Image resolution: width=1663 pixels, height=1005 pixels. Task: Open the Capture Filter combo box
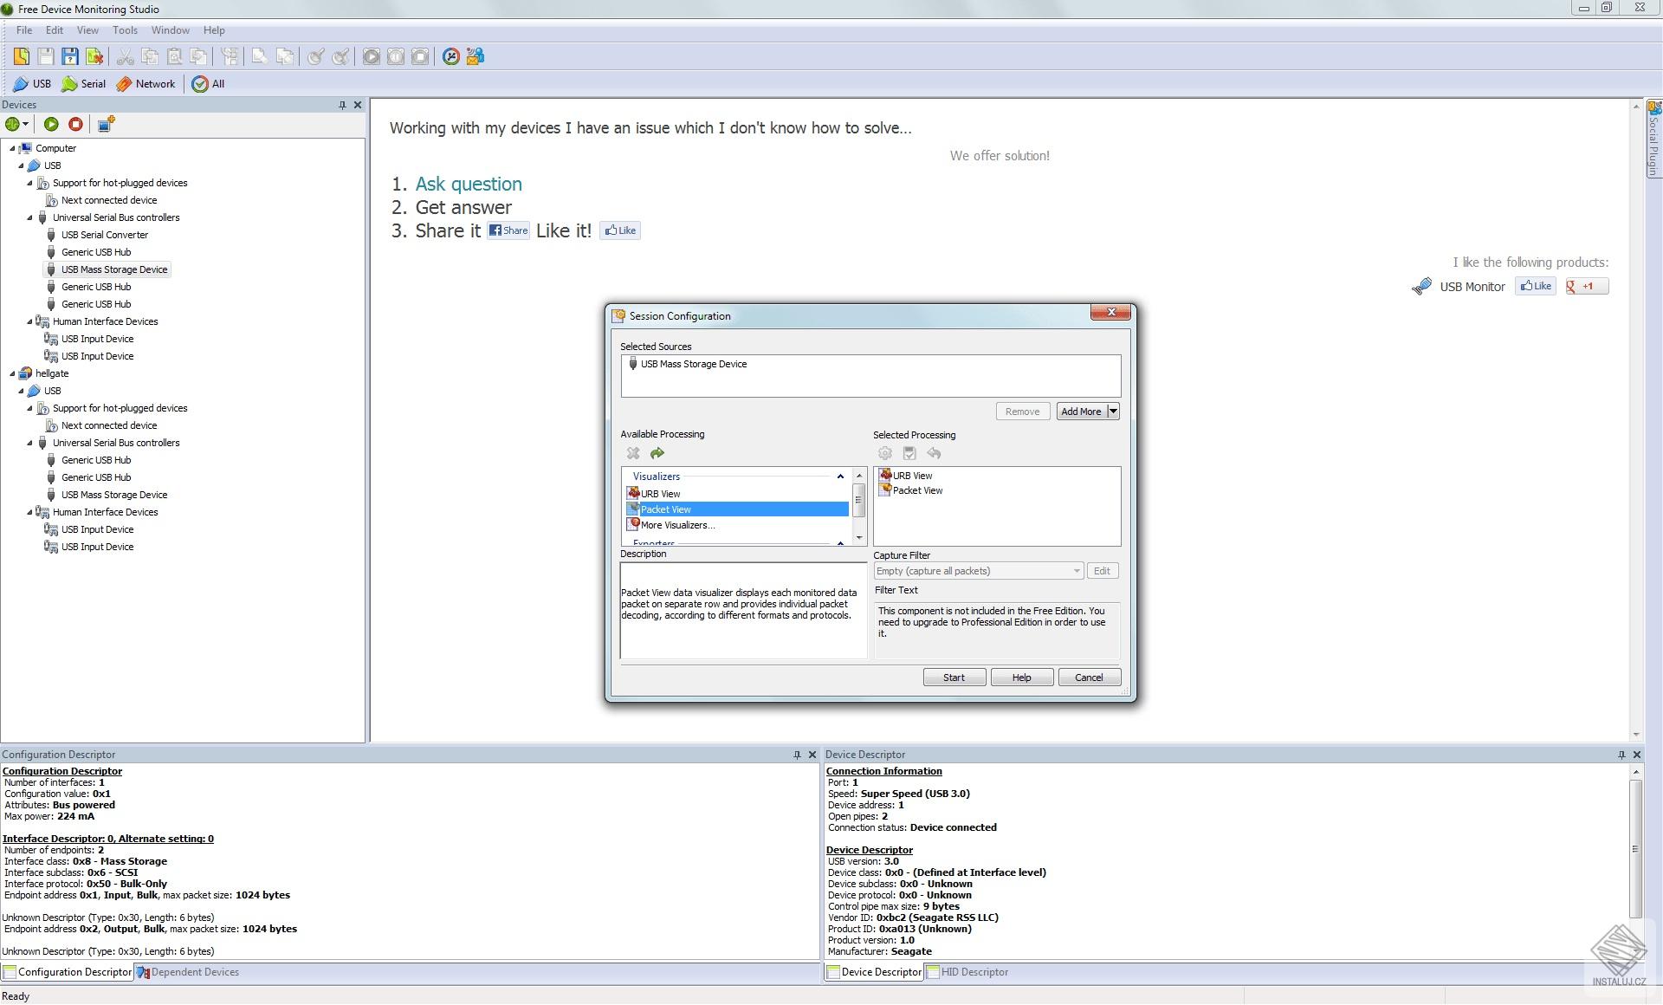pyautogui.click(x=1077, y=571)
